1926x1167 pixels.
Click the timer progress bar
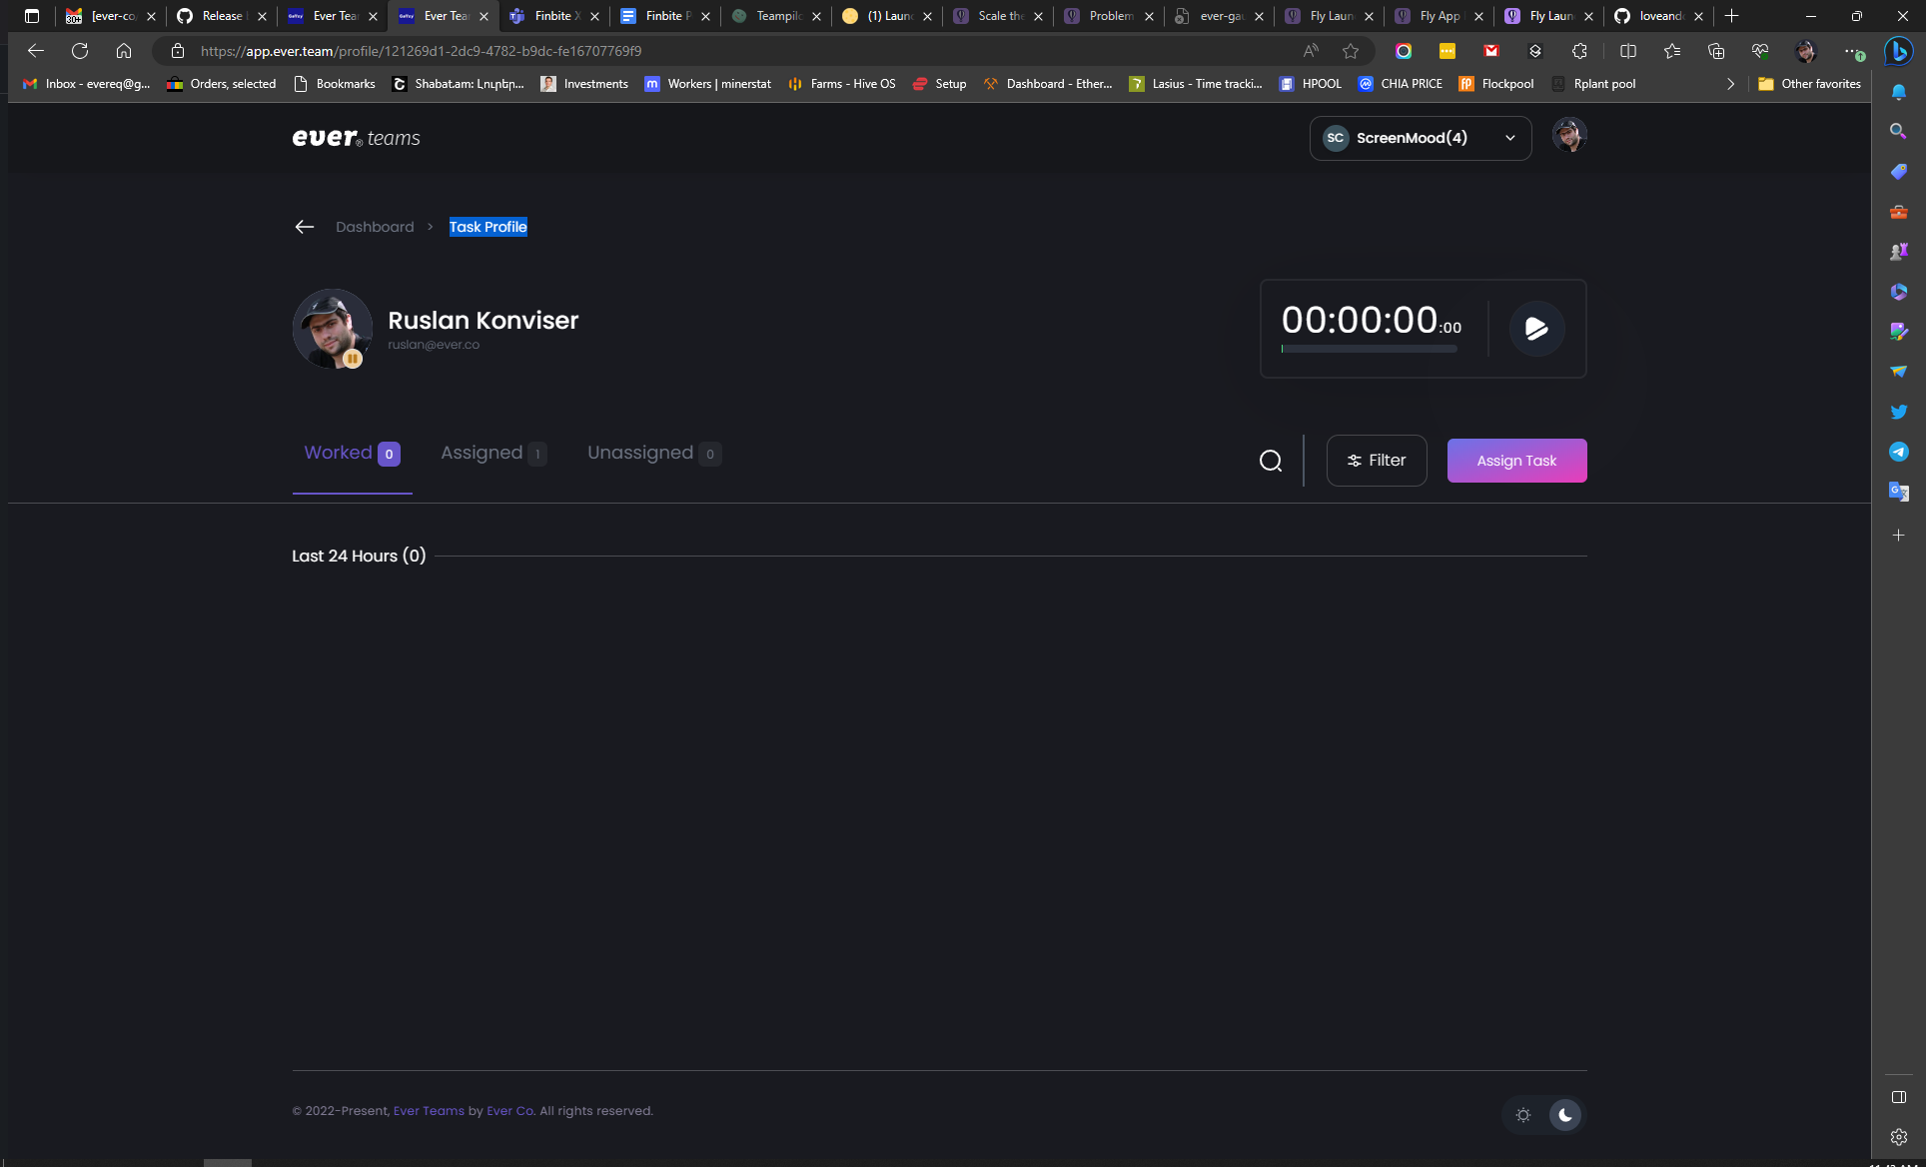[x=1369, y=349]
